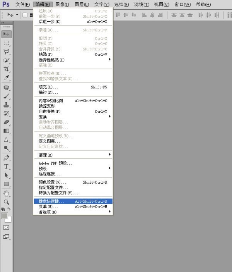The image size is (232, 272).
Task: Open the 图层(L) menu
Action: [x=82, y=5]
